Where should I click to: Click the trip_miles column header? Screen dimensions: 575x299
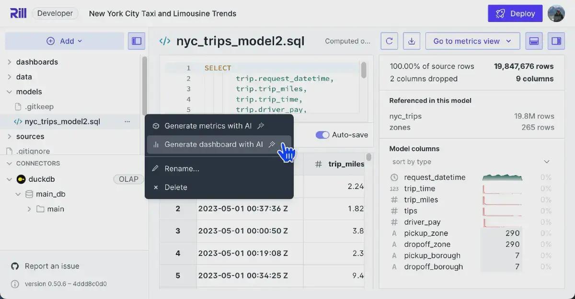339,164
